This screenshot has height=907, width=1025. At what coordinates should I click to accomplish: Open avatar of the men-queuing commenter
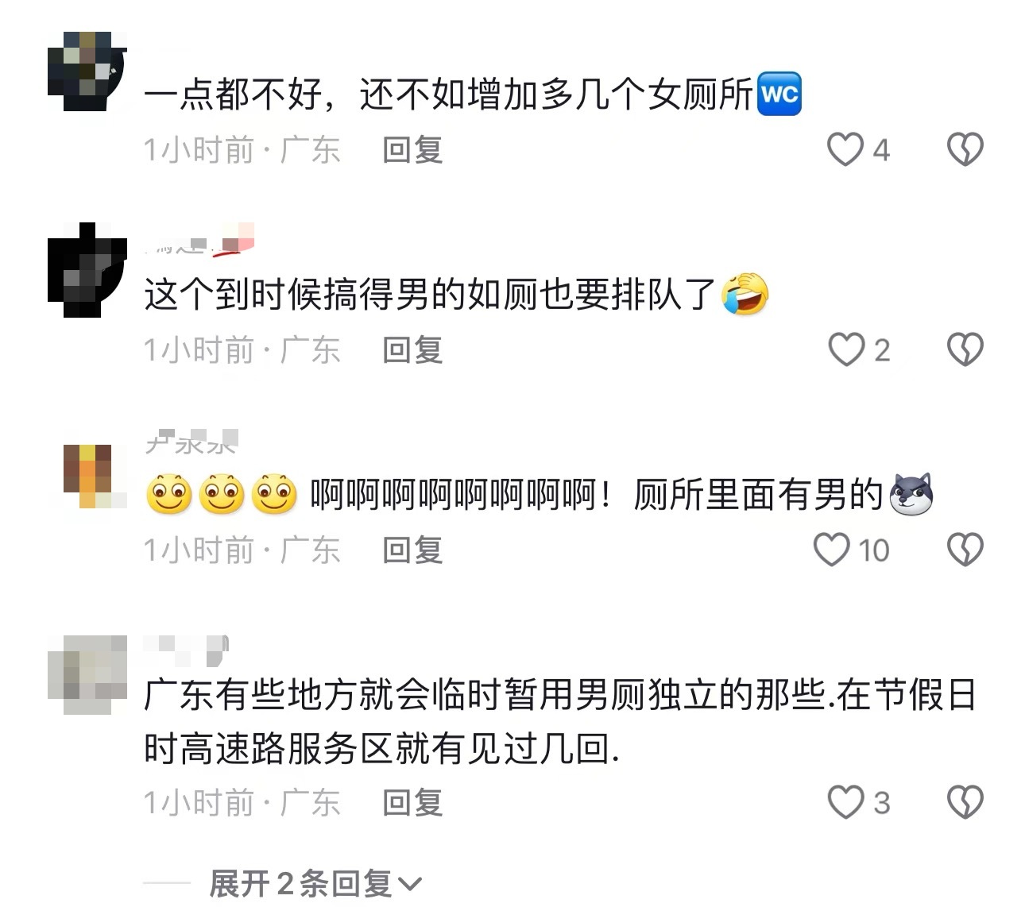(87, 270)
